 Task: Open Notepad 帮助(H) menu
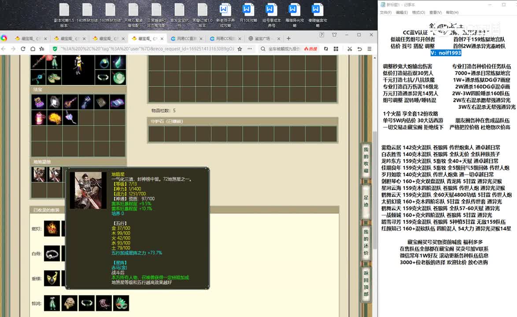tap(452, 12)
